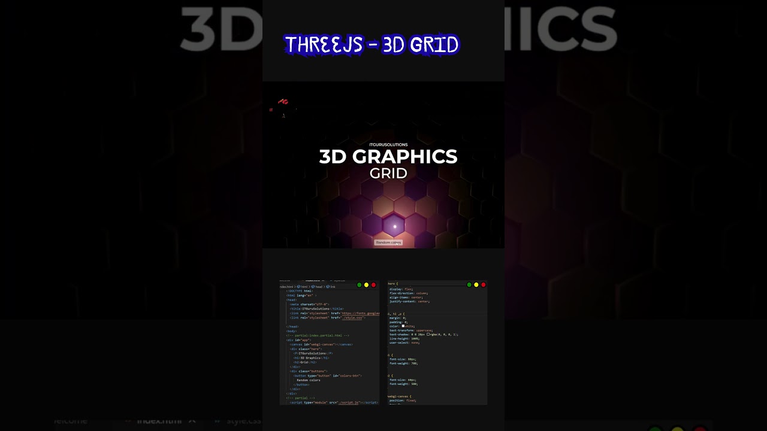The image size is (767, 431).
Task: Open the ./style.css href link
Action: (x=352, y=318)
